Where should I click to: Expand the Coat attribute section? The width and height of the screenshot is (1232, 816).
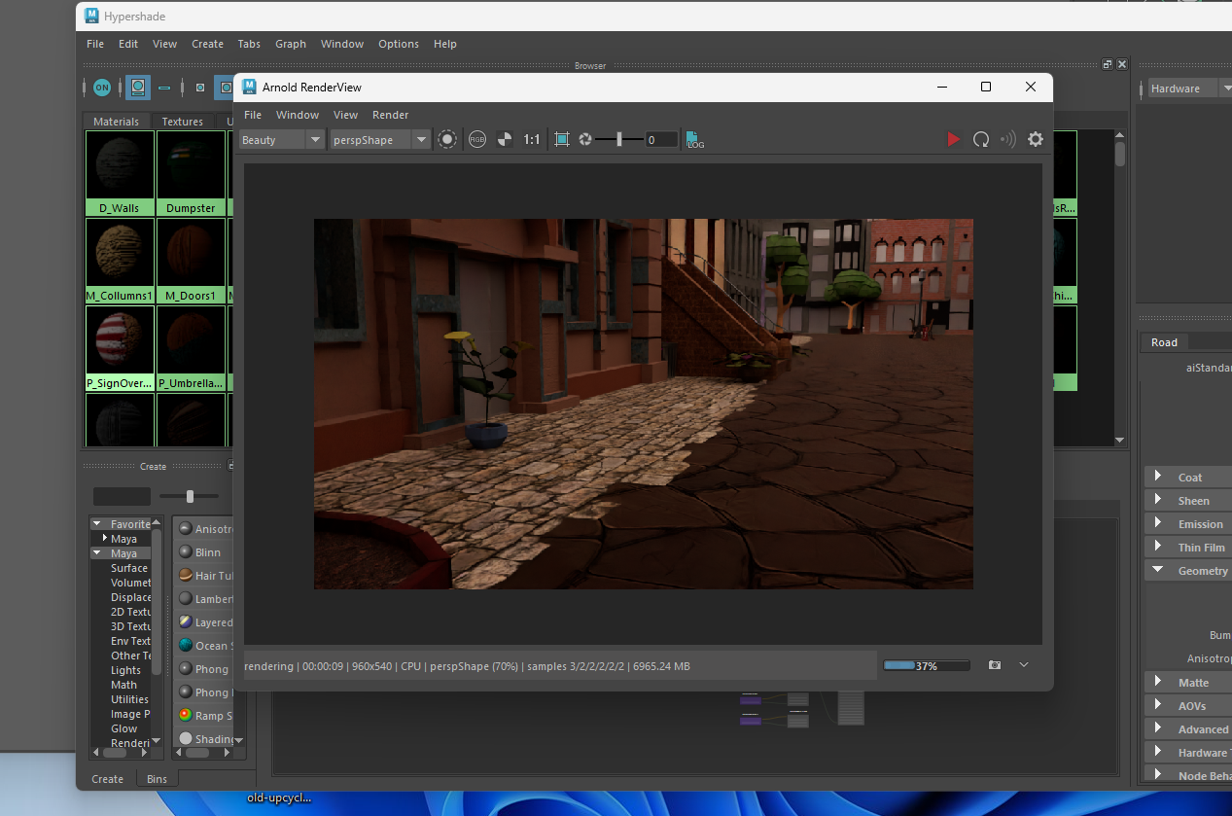(1157, 477)
